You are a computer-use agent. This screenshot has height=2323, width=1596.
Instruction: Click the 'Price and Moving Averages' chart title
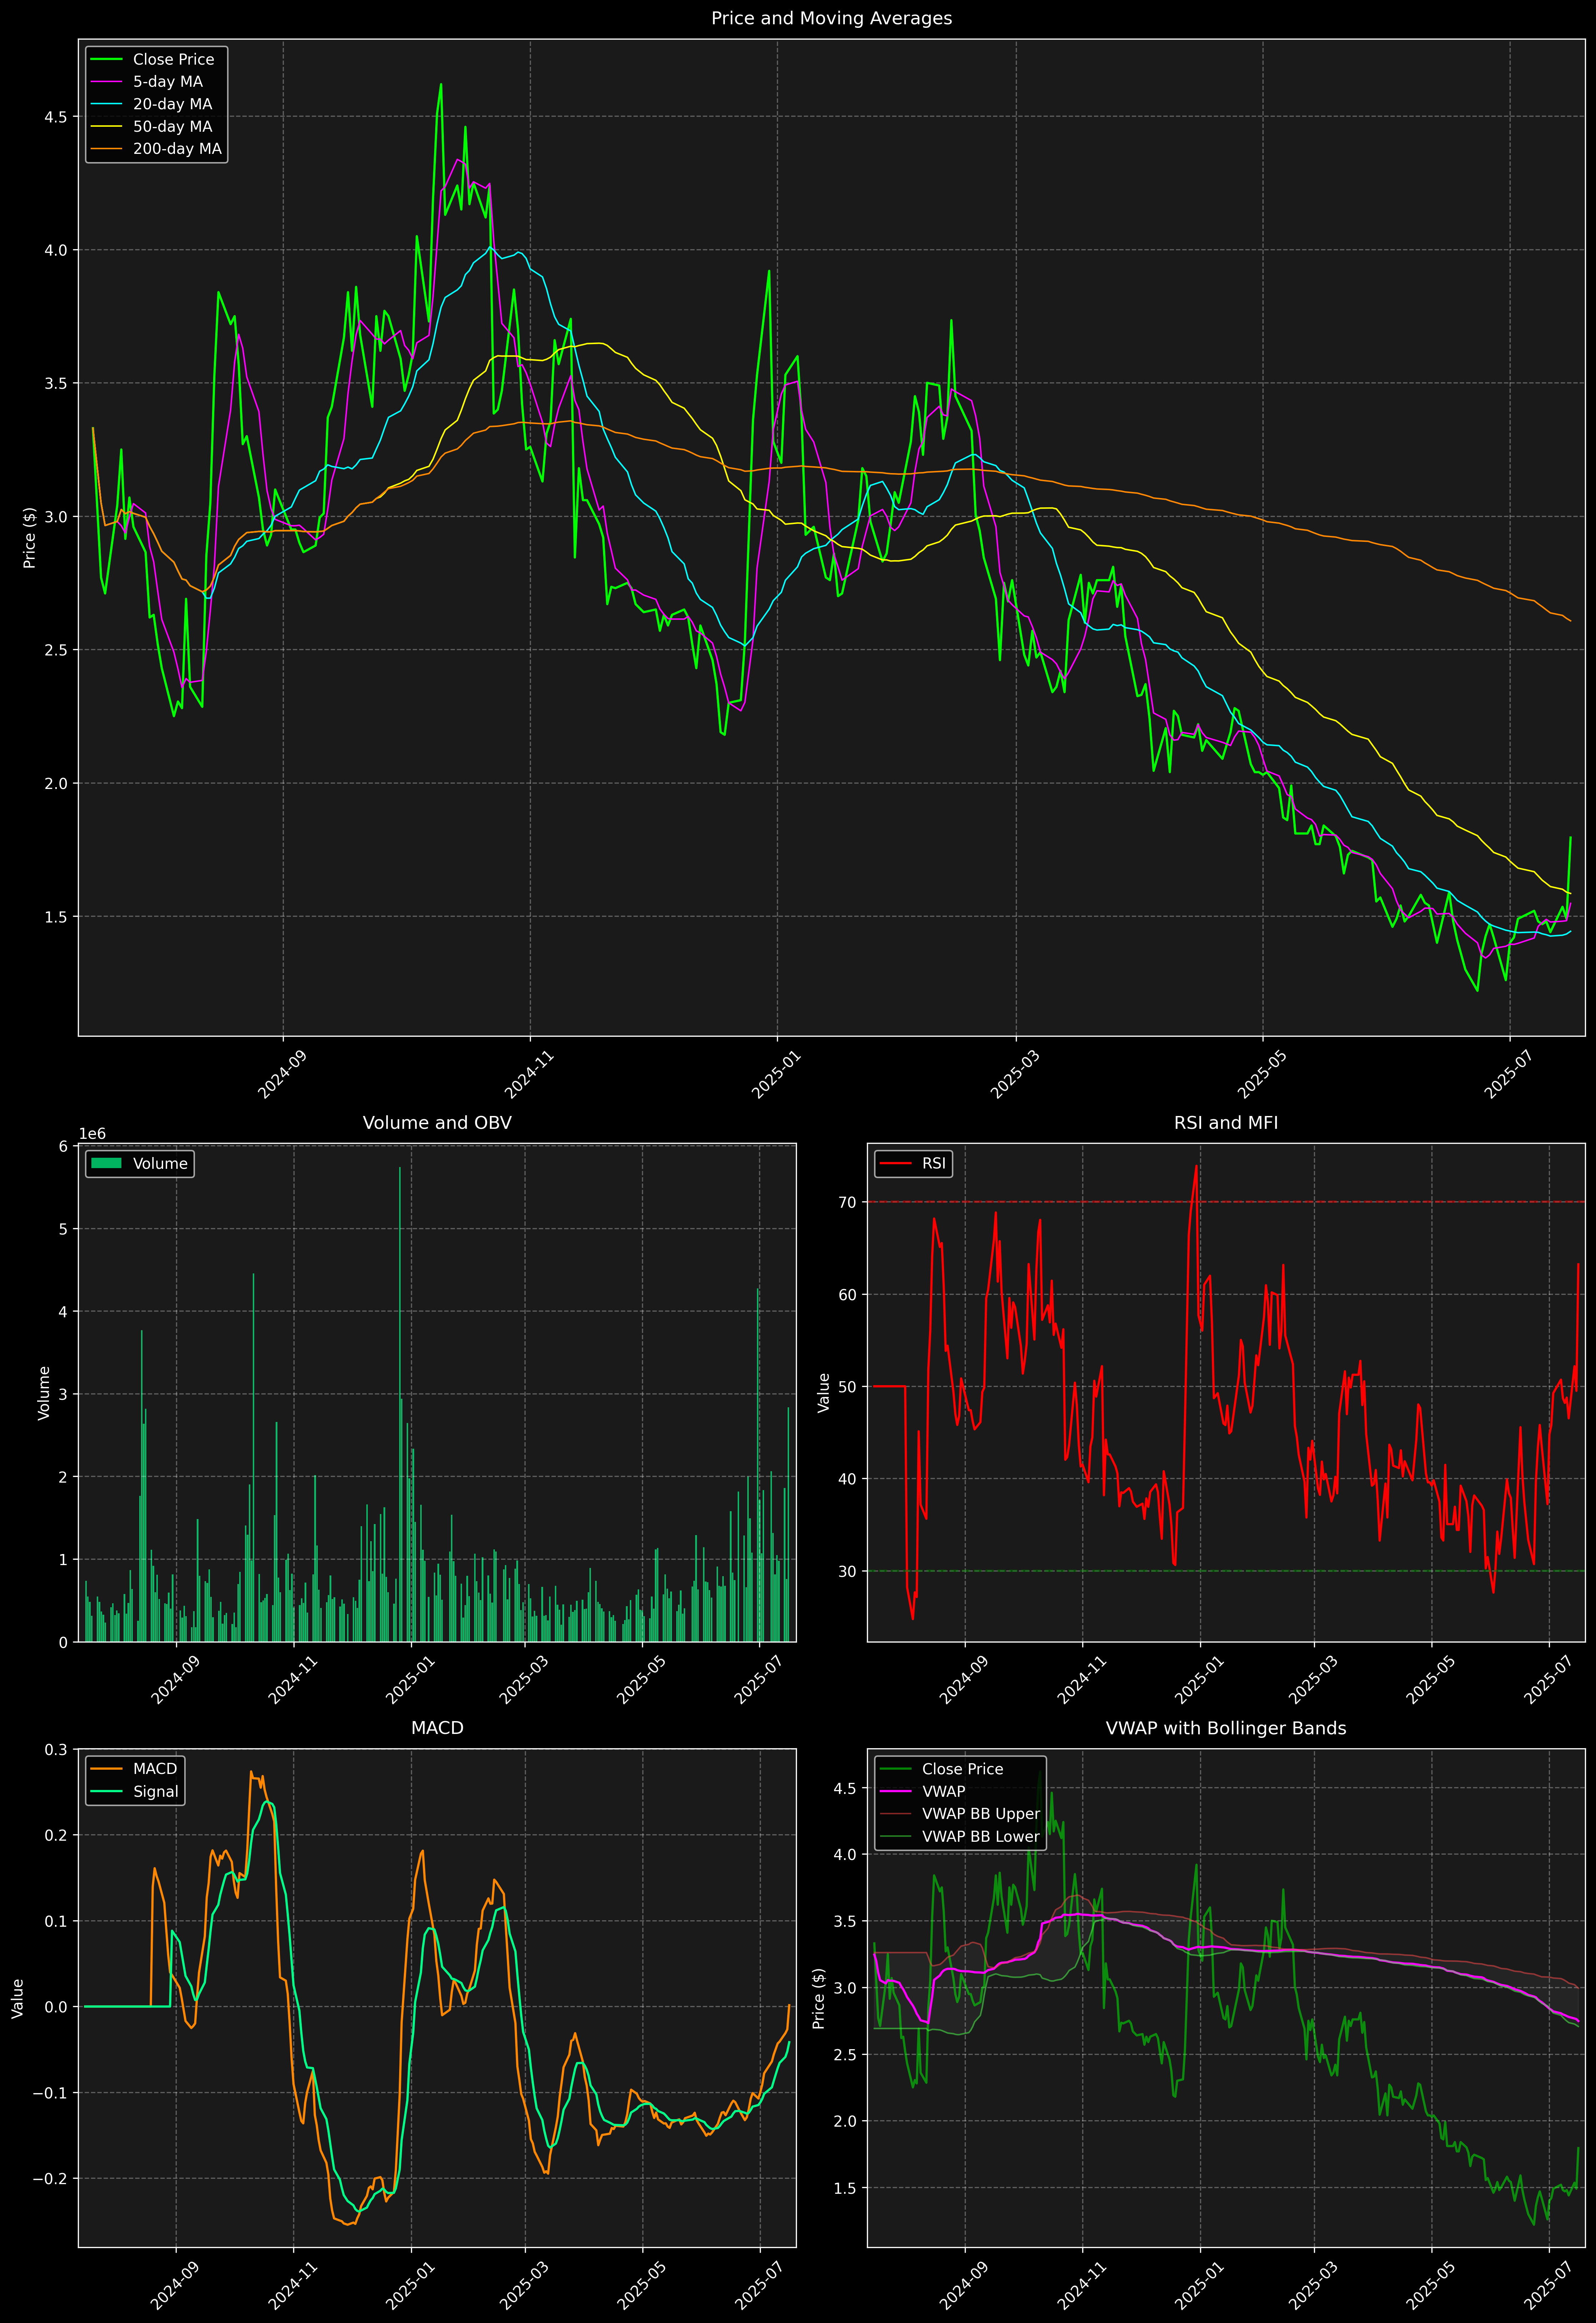(831, 18)
